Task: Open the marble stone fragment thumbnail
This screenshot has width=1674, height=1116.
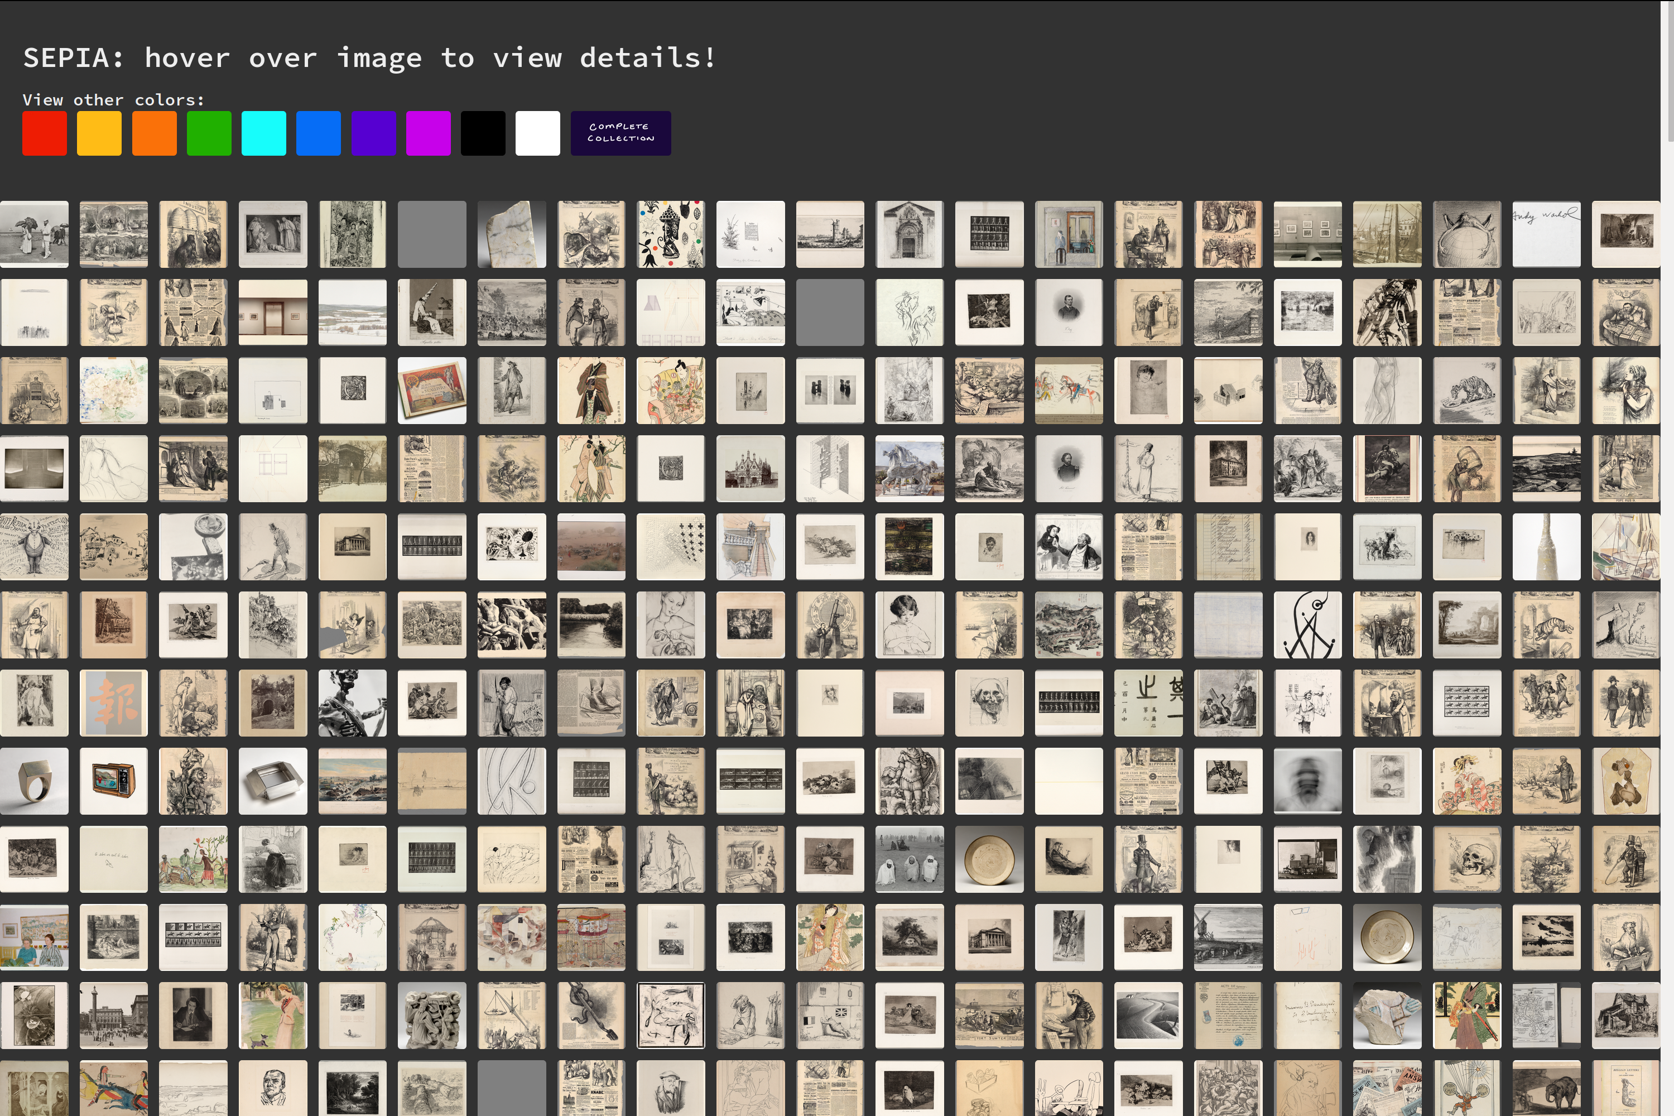Action: tap(512, 234)
